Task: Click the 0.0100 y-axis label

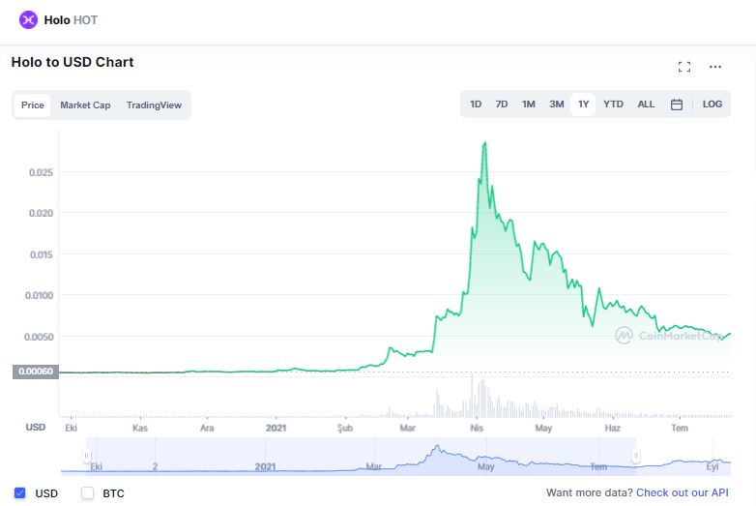Action: click(x=39, y=295)
